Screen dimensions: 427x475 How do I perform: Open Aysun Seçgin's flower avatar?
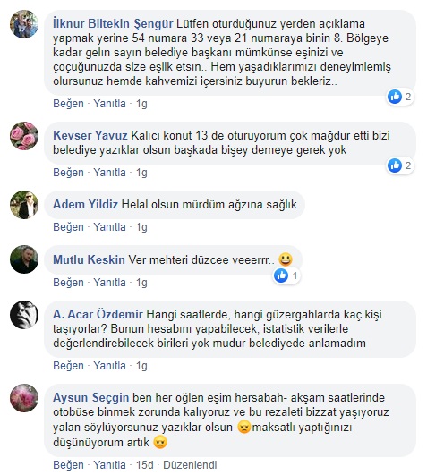(24, 398)
